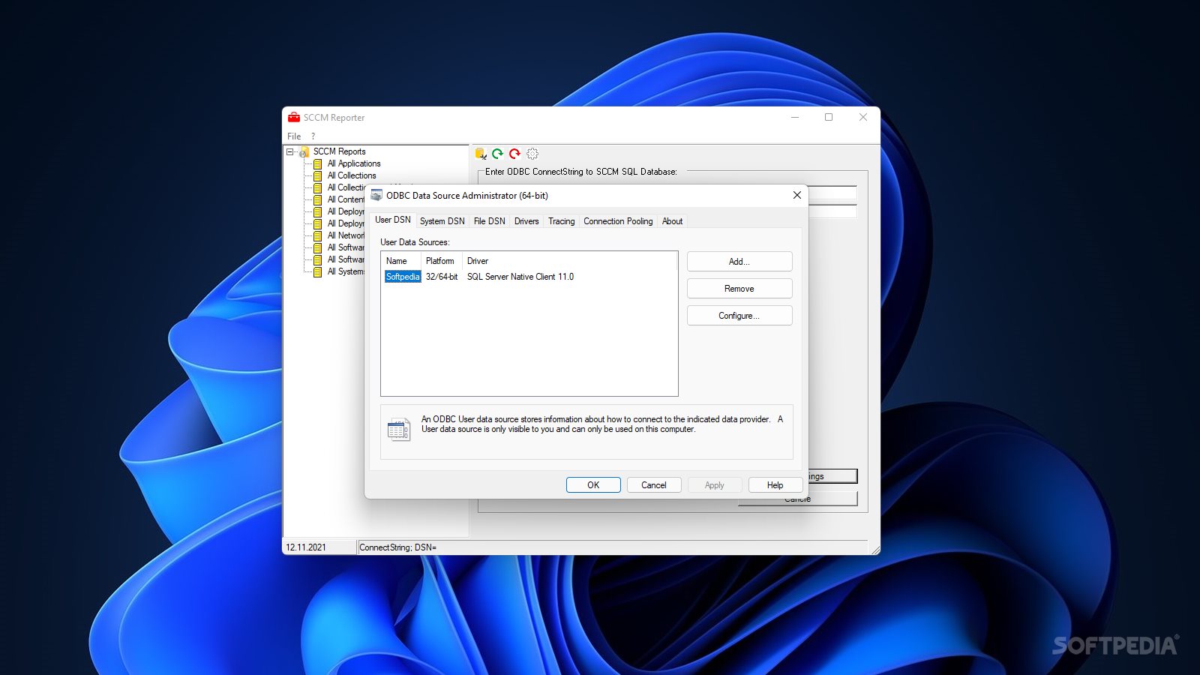Open the Connection Pooling tab
This screenshot has width=1200, height=675.
618,221
